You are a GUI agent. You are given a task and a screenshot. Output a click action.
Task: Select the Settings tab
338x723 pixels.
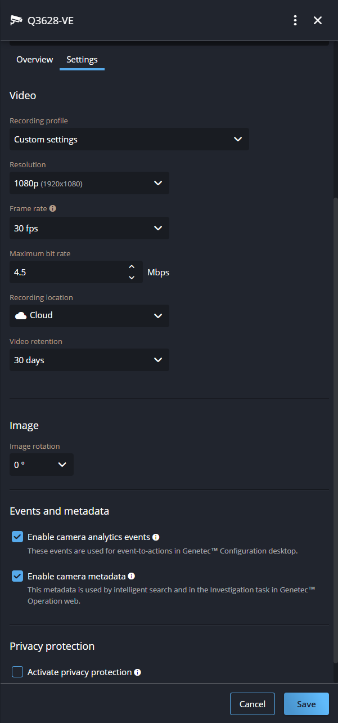click(82, 60)
